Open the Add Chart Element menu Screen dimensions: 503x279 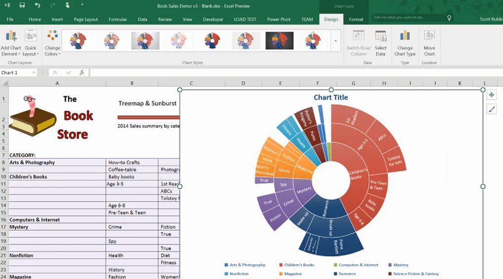pyautogui.click(x=11, y=43)
